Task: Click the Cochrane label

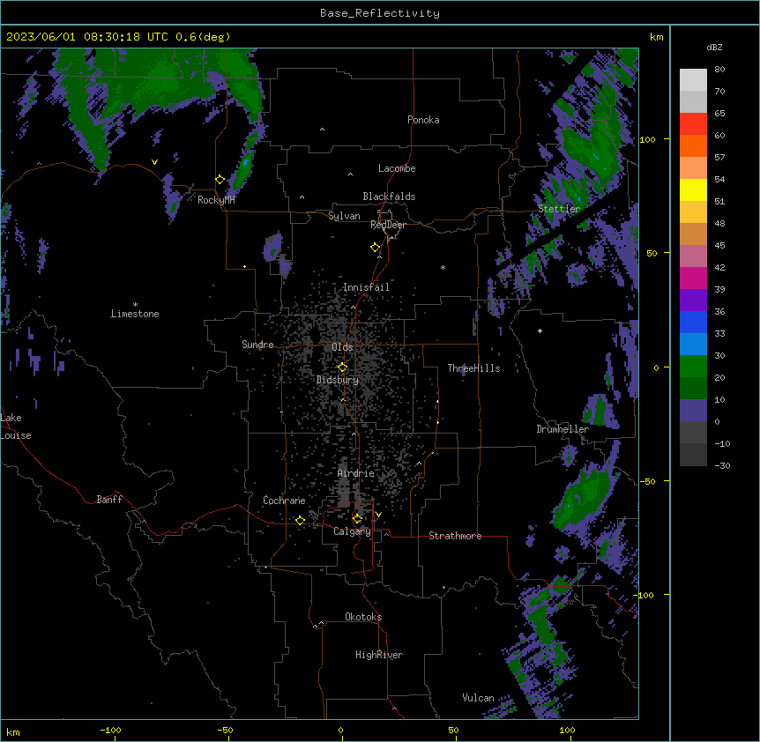Action: click(x=284, y=501)
